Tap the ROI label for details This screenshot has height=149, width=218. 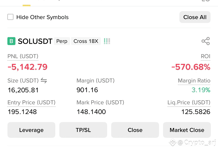click(x=205, y=56)
